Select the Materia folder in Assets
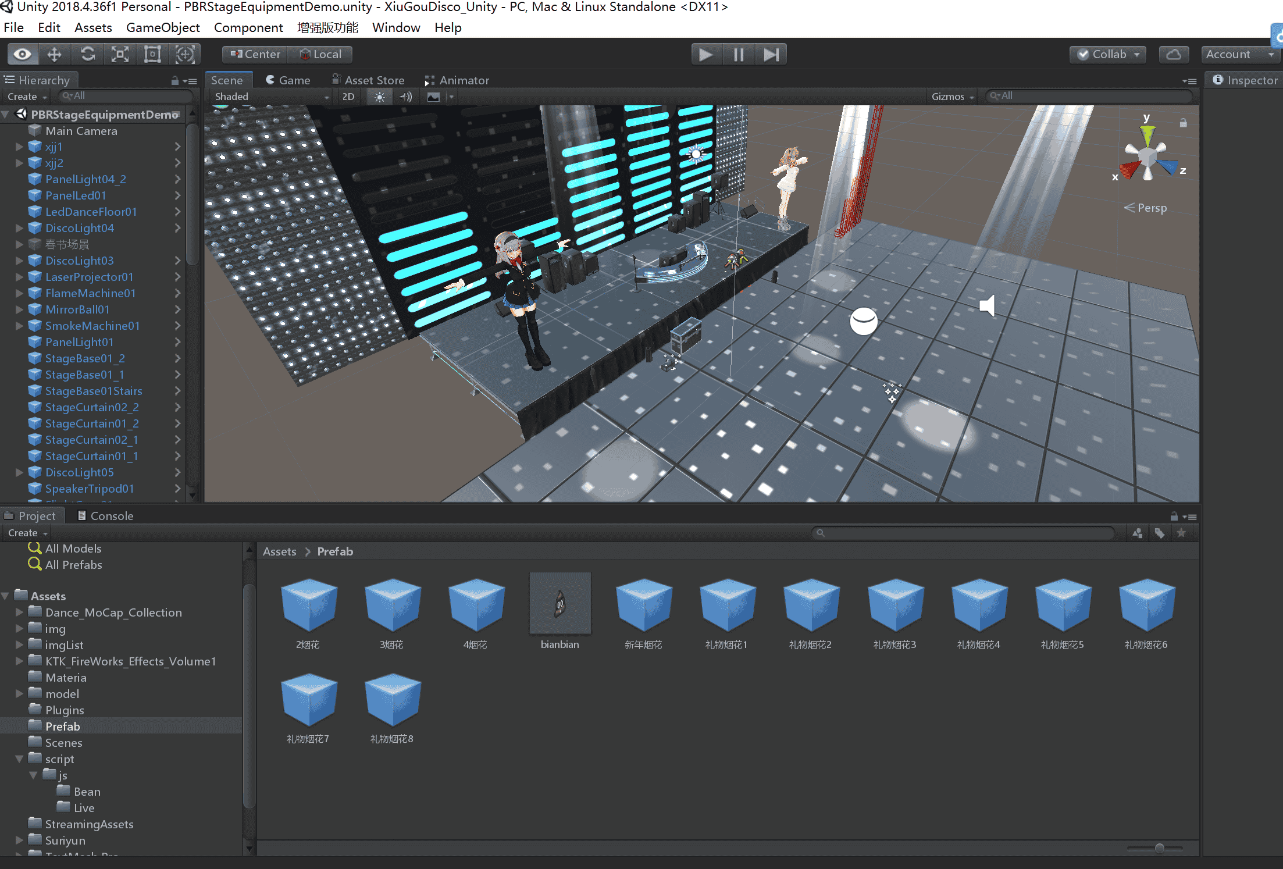This screenshot has height=869, width=1283. [x=66, y=678]
